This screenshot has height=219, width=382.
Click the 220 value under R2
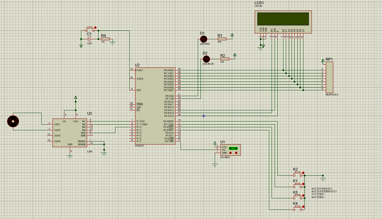tap(222, 62)
